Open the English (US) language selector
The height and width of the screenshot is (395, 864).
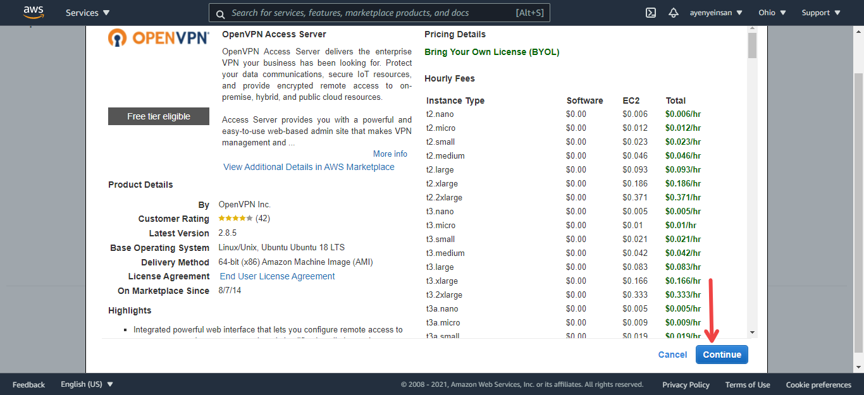(x=87, y=384)
